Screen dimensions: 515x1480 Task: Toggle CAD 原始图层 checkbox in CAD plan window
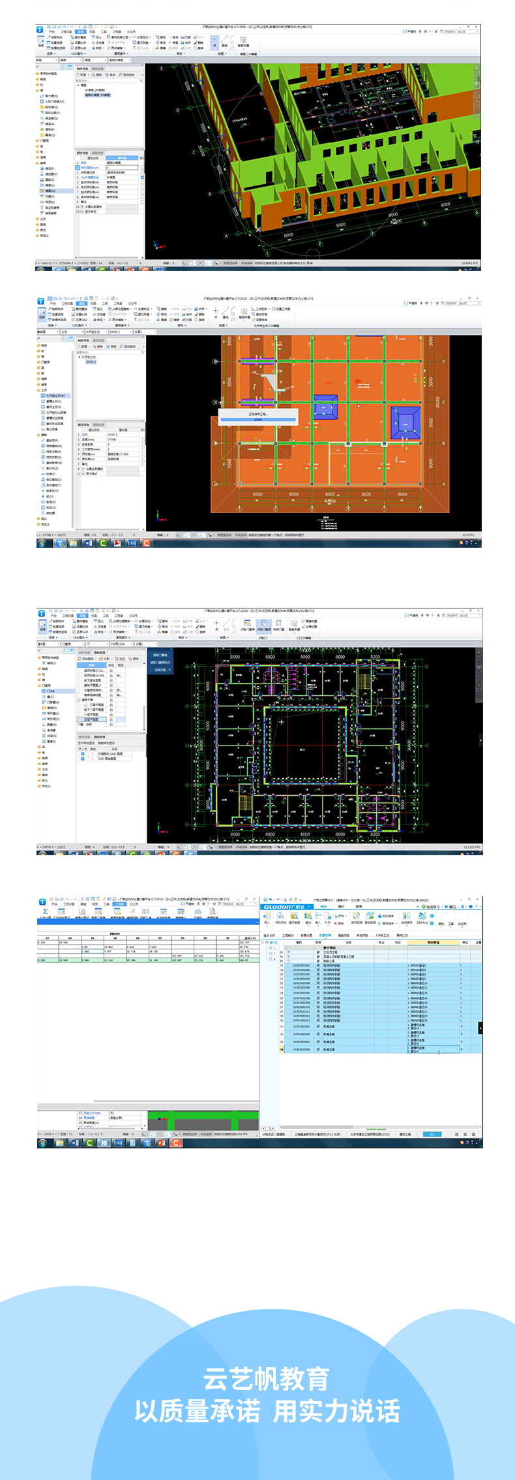click(x=82, y=759)
